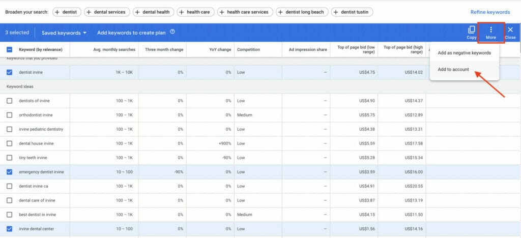The height and width of the screenshot is (238, 521).
Task: Click the US$17.58 high bid value
Action: click(414, 143)
